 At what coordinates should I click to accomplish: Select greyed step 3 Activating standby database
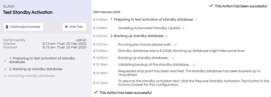pyautogui.click(x=29, y=76)
